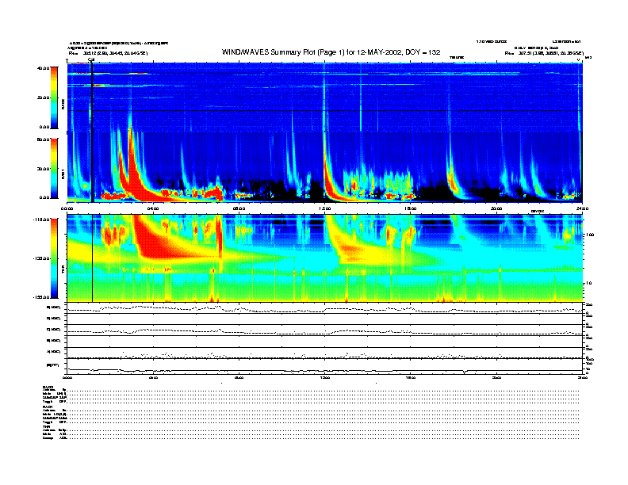This screenshot has width=628, height=485.
Task: Click the TNR color scale bar
Action: [54, 258]
